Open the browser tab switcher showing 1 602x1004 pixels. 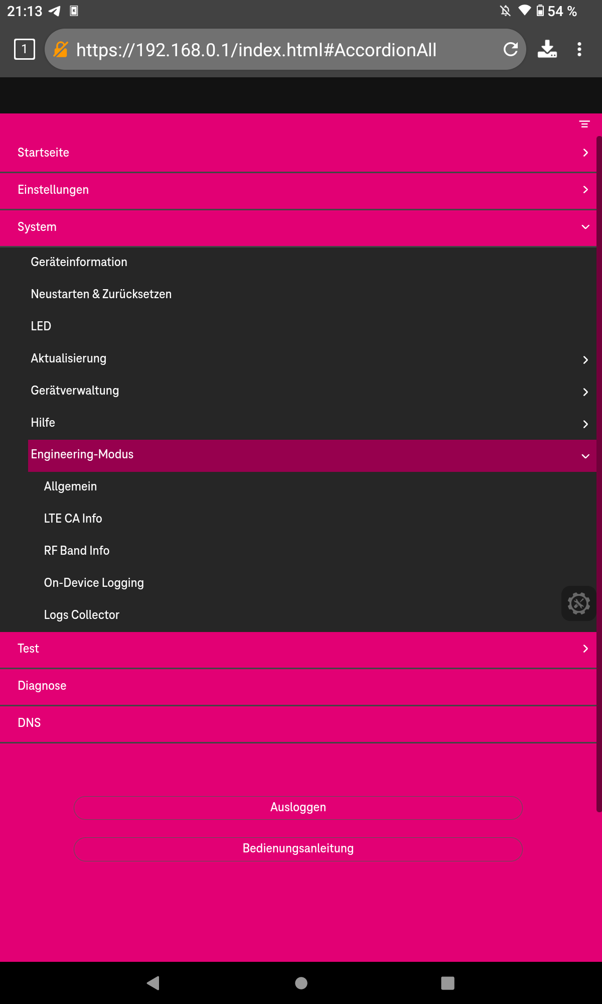pos(25,49)
